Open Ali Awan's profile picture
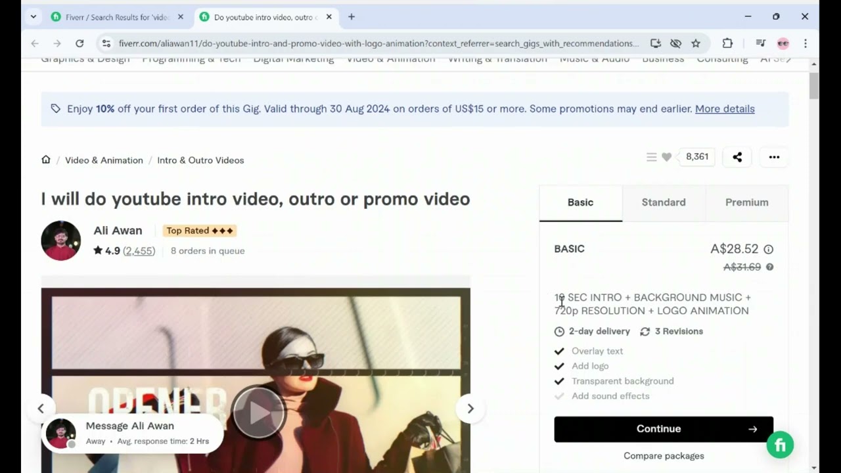 [x=60, y=240]
